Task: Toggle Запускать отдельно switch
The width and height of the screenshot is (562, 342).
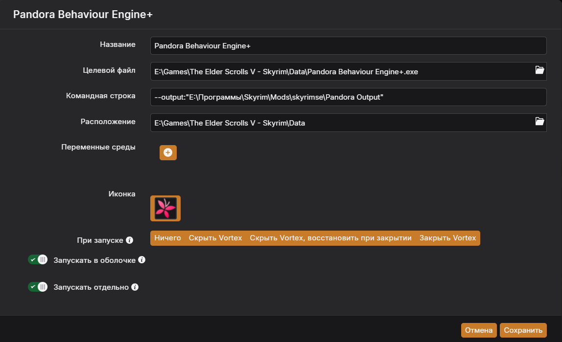Action: tap(38, 287)
